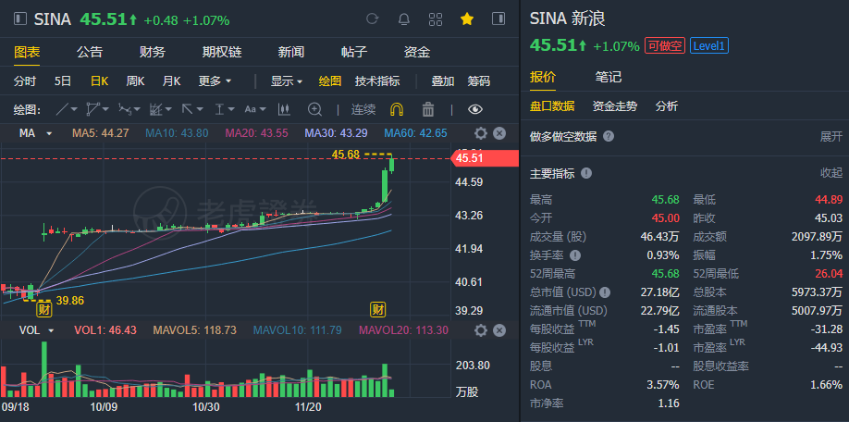Open the 显示 display dropdown
Viewport: 849px width, 422px height.
(x=287, y=81)
